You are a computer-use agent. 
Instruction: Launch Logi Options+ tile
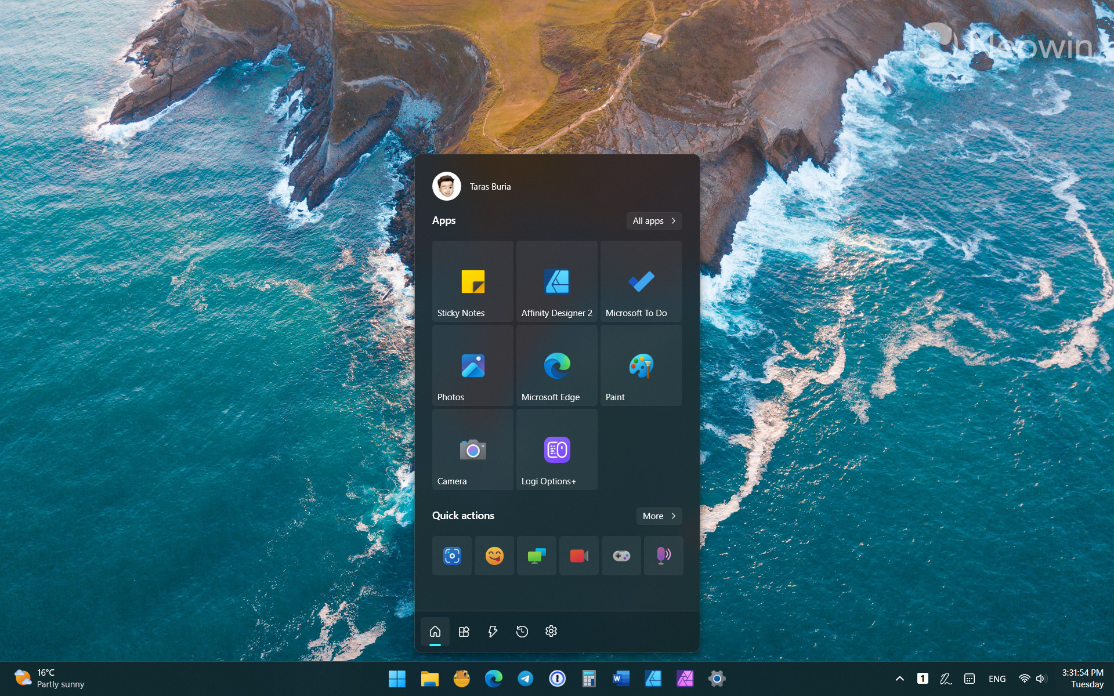click(556, 449)
